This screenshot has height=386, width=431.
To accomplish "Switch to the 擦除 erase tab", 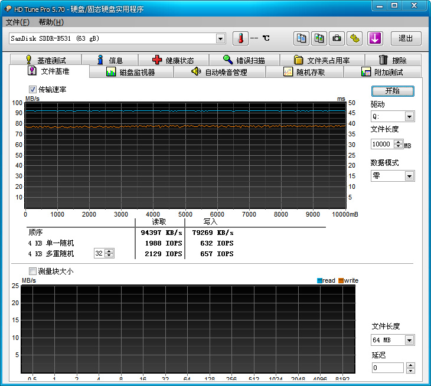I will click(393, 60).
